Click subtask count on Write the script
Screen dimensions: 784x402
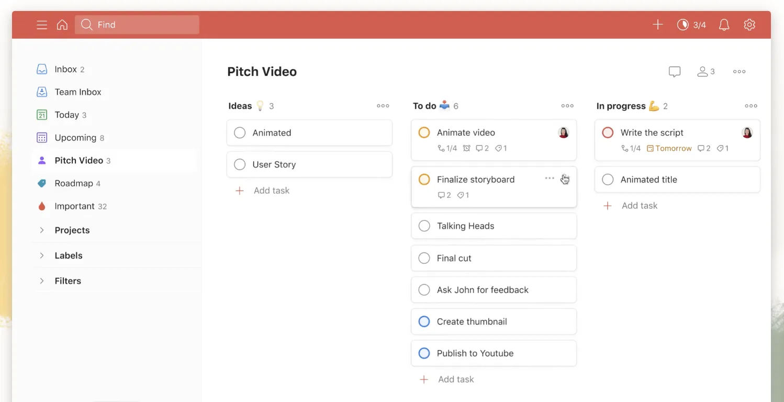(x=631, y=148)
